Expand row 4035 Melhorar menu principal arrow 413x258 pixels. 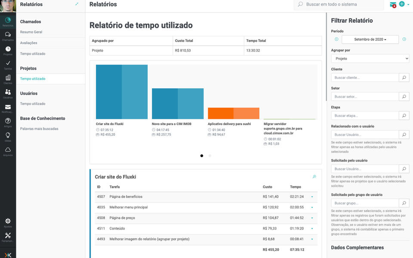[x=312, y=207]
